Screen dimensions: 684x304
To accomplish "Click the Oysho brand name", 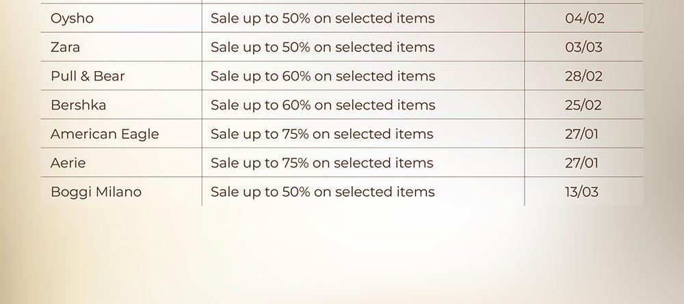I will [72, 18].
